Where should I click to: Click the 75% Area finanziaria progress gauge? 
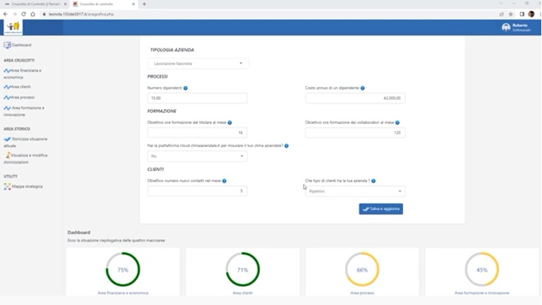[x=122, y=270]
